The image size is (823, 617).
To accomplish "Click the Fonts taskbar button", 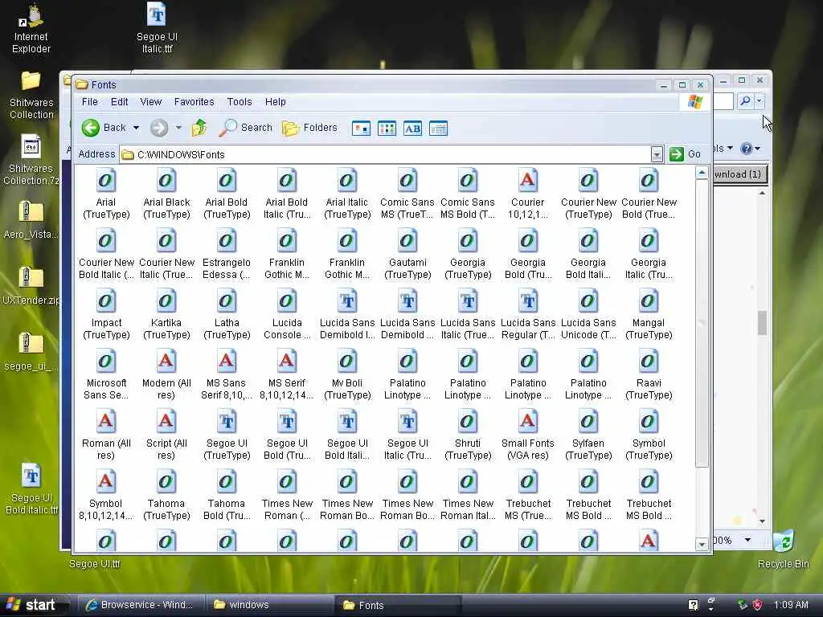I will (398, 605).
